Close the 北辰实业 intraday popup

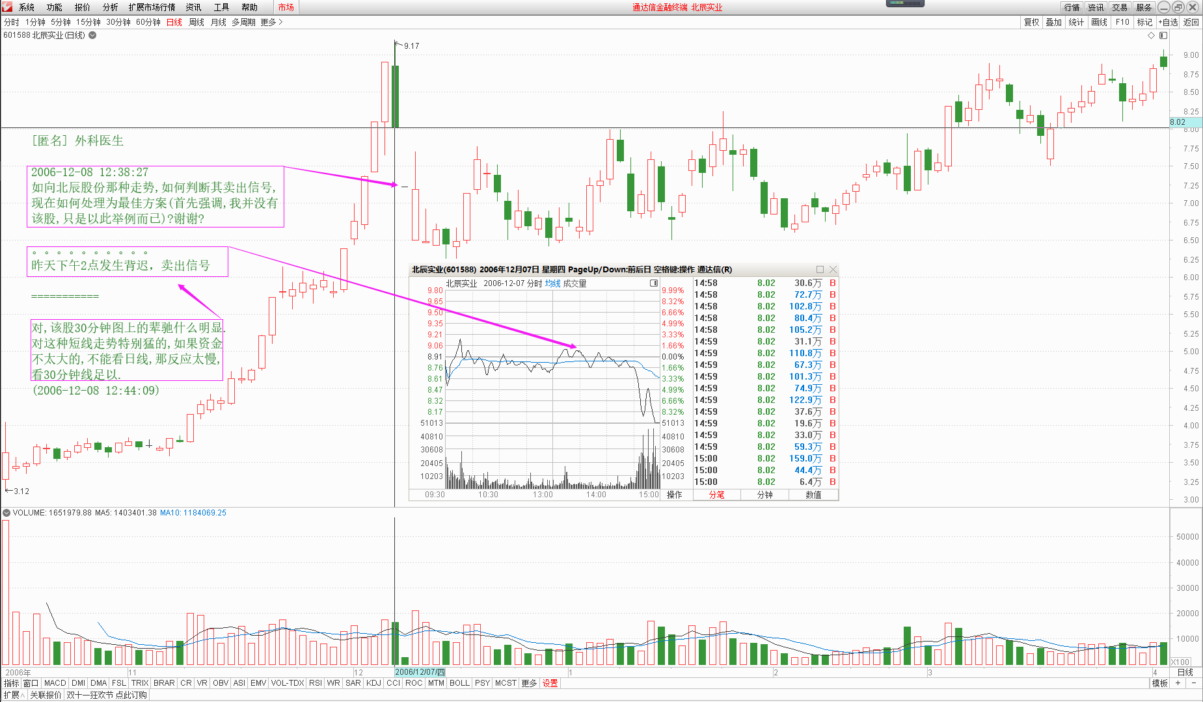833,270
